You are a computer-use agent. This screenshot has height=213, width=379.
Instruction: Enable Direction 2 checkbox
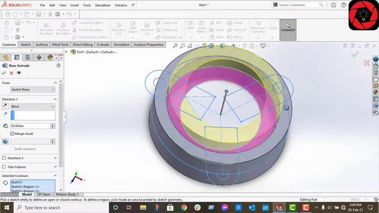[x=4, y=158]
